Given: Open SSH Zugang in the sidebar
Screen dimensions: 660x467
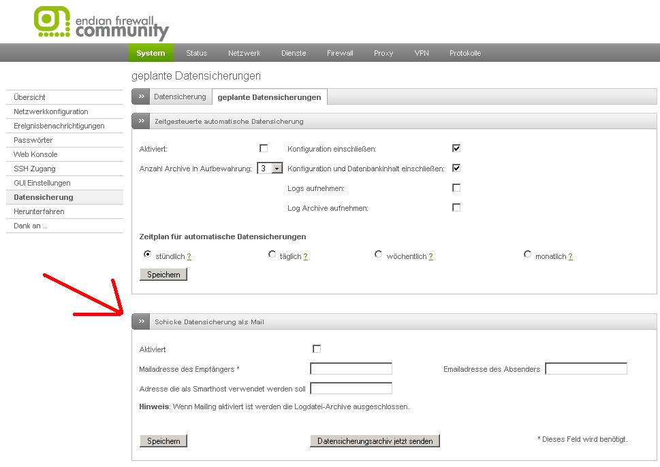Looking at the screenshot, I should pos(35,169).
